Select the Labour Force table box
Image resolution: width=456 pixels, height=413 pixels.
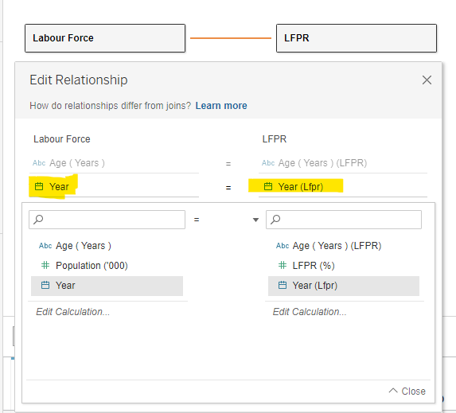tap(105, 38)
